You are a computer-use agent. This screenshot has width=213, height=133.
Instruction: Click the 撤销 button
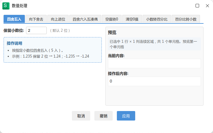tap(104, 116)
